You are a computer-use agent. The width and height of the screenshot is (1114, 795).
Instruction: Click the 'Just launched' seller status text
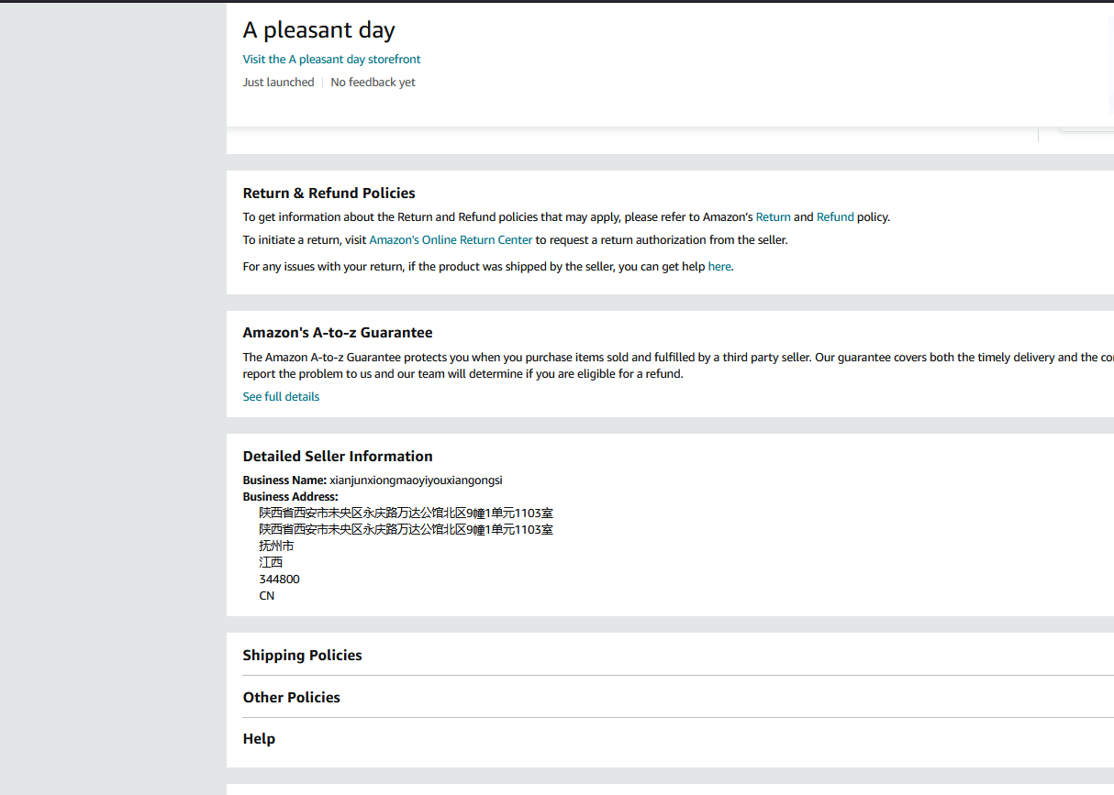pyautogui.click(x=278, y=83)
